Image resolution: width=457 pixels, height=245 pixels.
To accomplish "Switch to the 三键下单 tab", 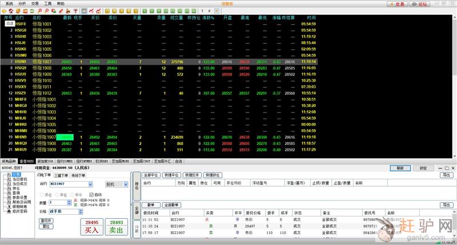I will (x=62, y=175).
